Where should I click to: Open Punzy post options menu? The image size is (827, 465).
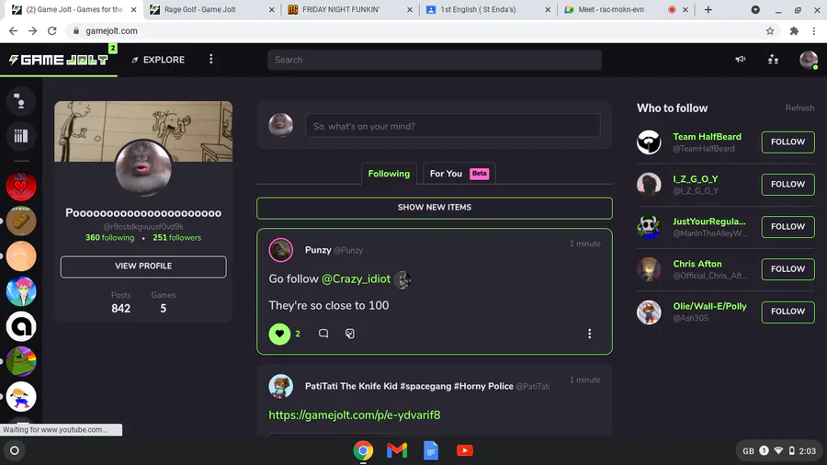click(x=589, y=334)
